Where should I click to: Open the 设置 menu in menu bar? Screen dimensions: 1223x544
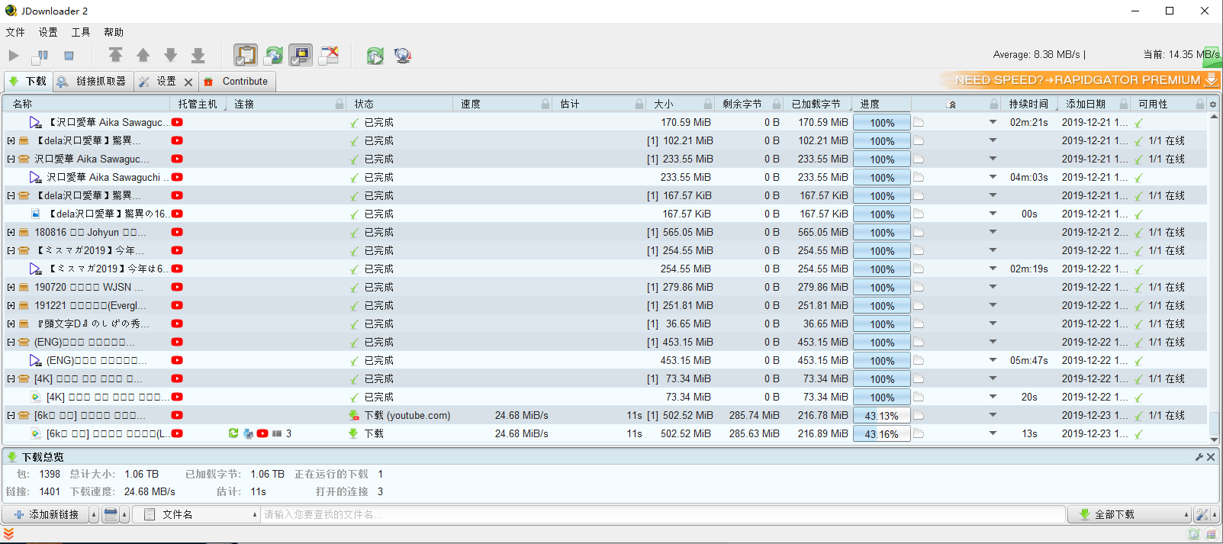click(48, 32)
